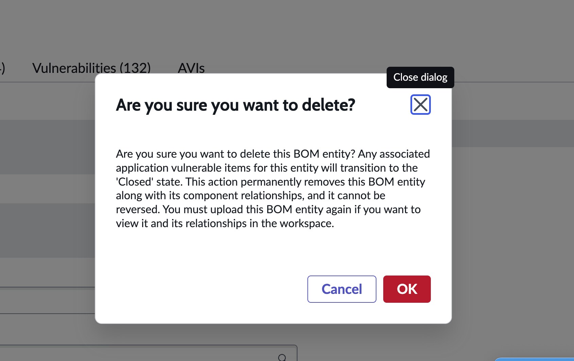The height and width of the screenshot is (361, 574).
Task: Click the BOM entity warning paragraph text
Action: click(x=273, y=188)
